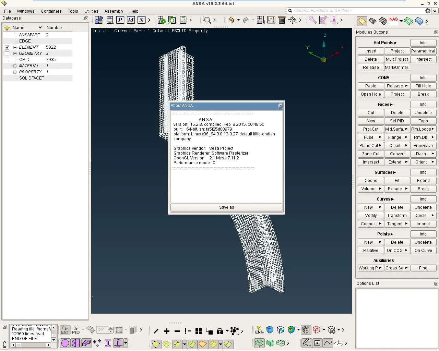
Task: Click the Fill Hole button
Action: pos(423,86)
